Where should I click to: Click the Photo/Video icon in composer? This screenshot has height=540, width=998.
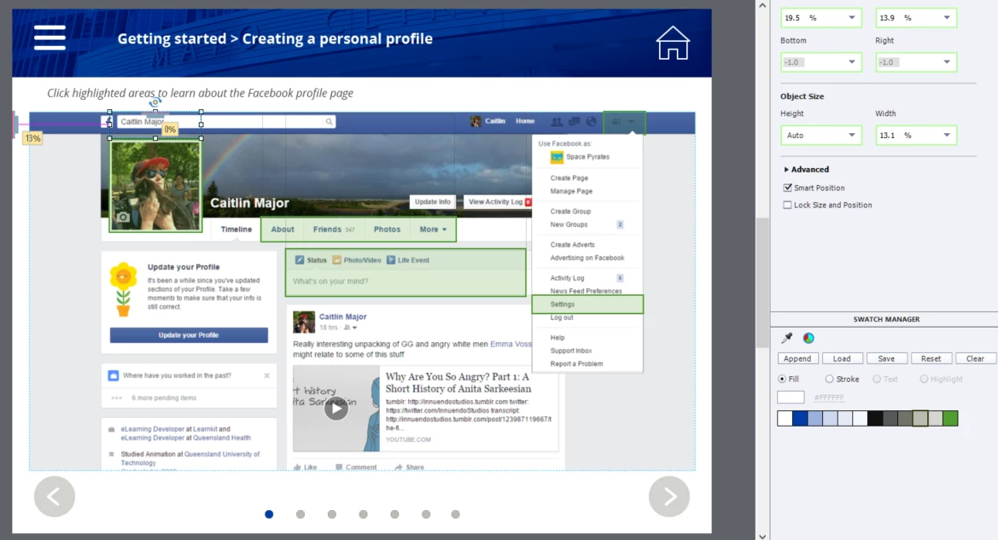(x=336, y=260)
